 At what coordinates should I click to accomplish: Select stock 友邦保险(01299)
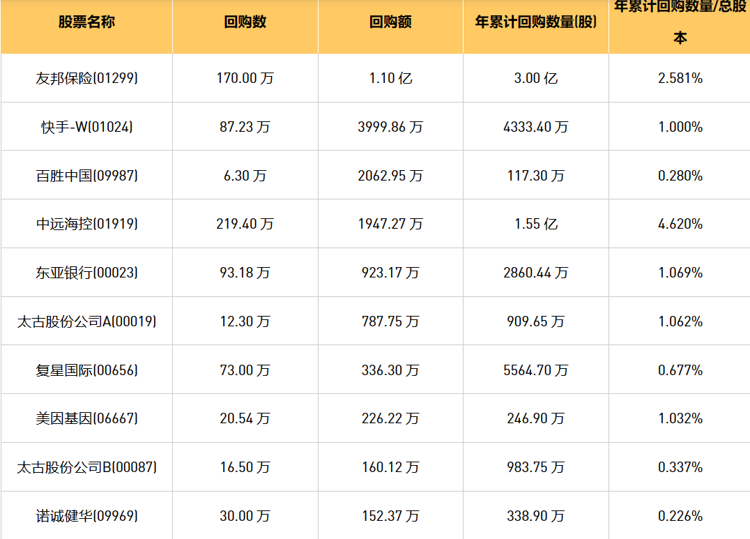(86, 78)
